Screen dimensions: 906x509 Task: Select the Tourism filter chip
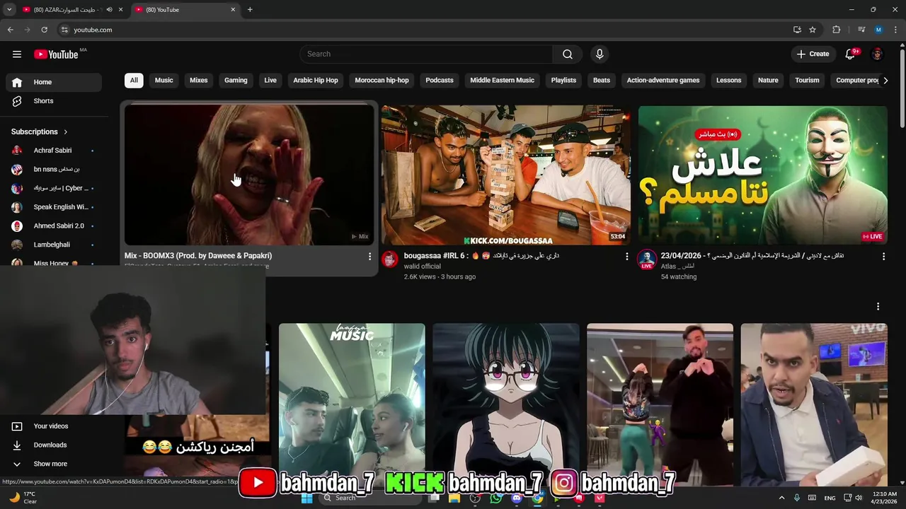click(807, 81)
